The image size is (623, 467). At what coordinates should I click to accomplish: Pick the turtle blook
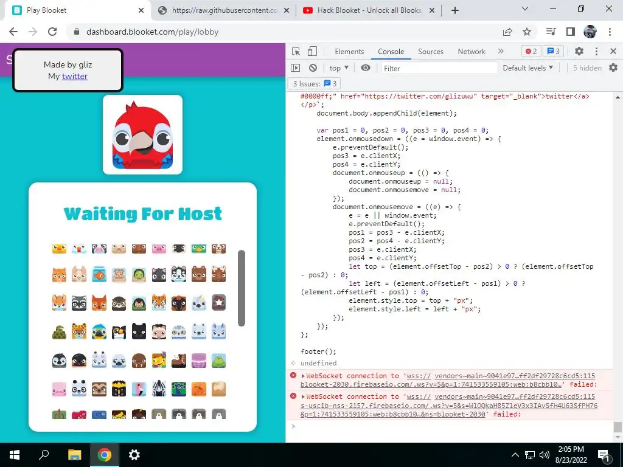[x=139, y=274]
